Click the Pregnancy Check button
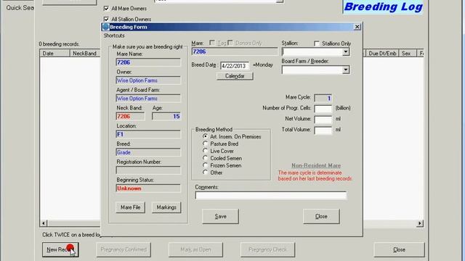The image size is (465, 261). coord(267,249)
